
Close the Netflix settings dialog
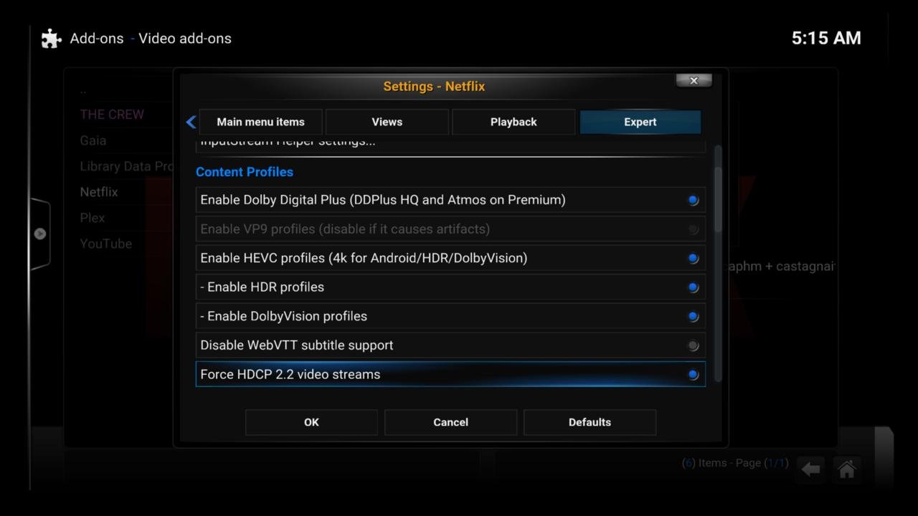(x=694, y=81)
